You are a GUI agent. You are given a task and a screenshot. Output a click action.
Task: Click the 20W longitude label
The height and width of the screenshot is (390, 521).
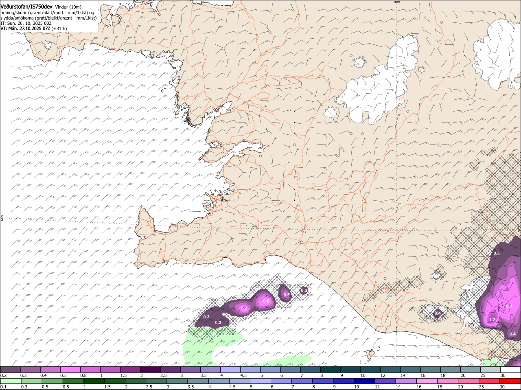point(396,2)
